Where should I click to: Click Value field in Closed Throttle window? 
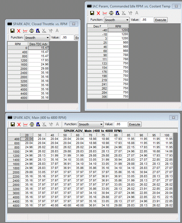[67, 37]
